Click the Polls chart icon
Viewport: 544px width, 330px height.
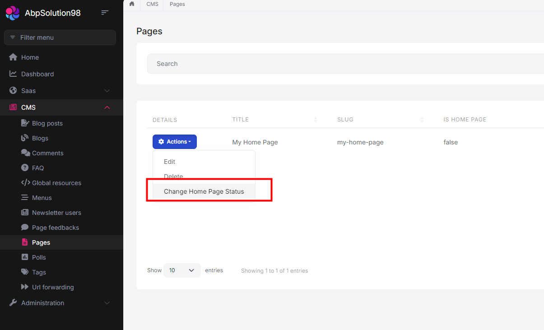(x=25, y=257)
